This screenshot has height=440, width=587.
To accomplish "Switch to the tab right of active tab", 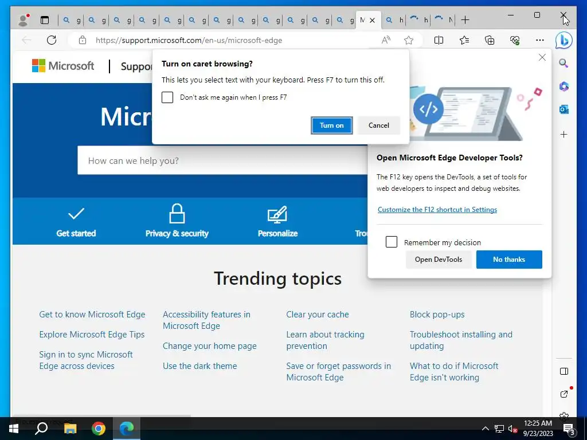I will (x=394, y=20).
